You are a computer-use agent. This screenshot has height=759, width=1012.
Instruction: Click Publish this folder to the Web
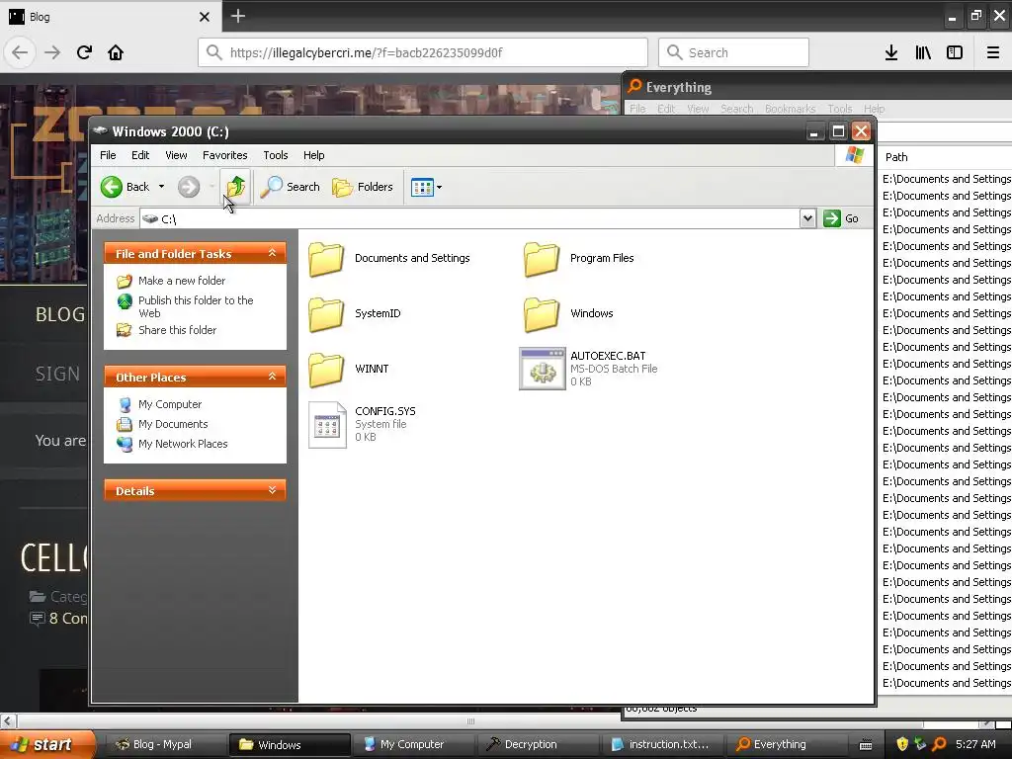tap(196, 306)
